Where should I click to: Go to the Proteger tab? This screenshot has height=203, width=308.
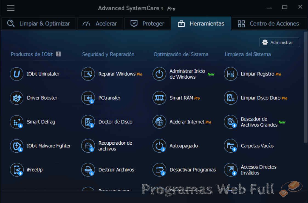pos(147,24)
